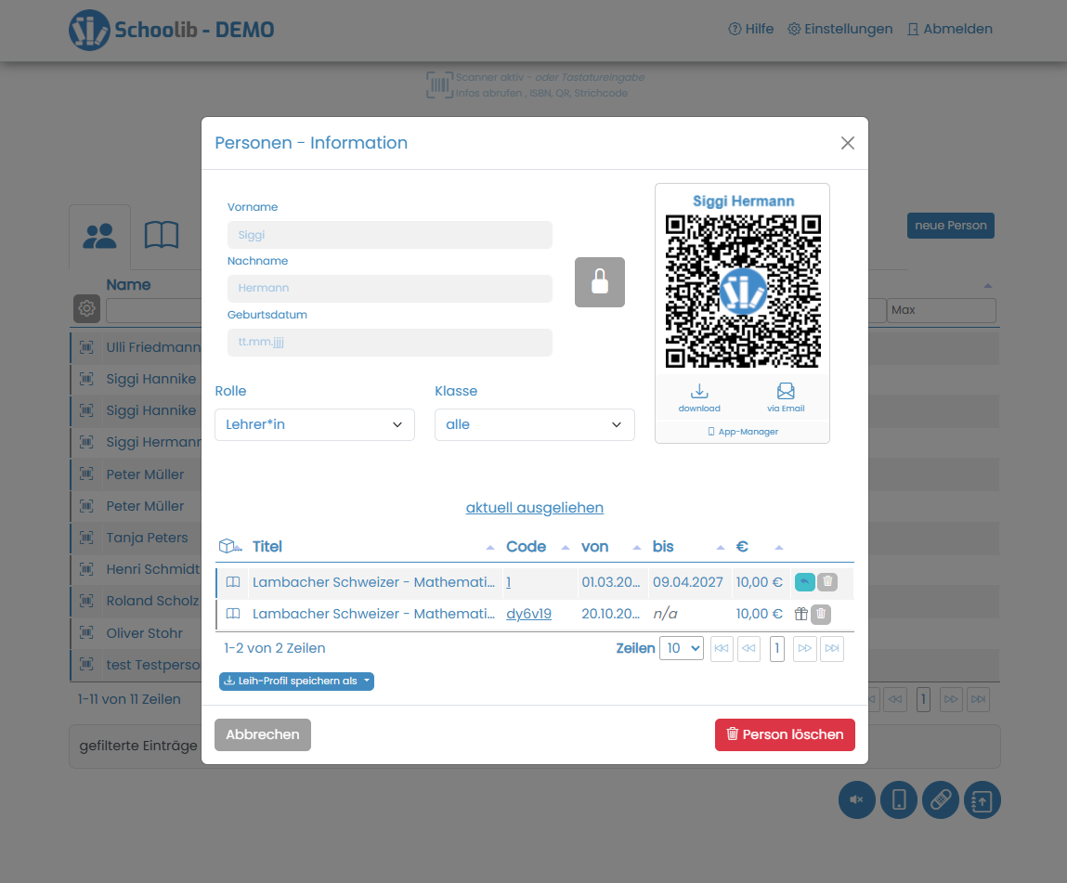This screenshot has height=883, width=1067.
Task: Open the Zeilen per page dropdown
Action: [x=681, y=648]
